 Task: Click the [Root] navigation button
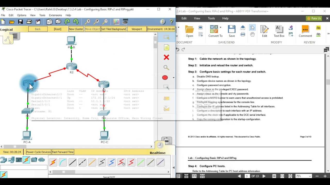click(57, 29)
